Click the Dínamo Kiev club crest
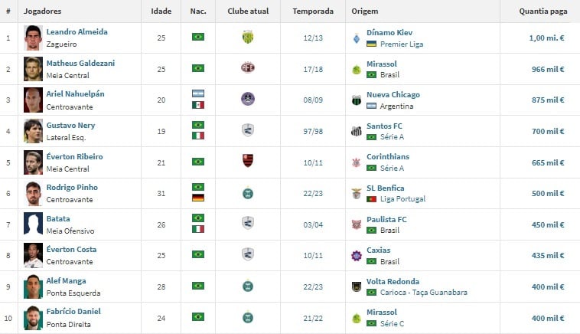 pos(357,38)
